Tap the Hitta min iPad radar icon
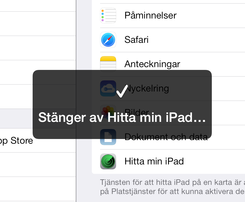This screenshot has height=202, width=245. pos(108,161)
